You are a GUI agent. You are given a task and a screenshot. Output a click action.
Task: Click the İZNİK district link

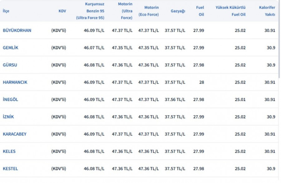click(8, 117)
